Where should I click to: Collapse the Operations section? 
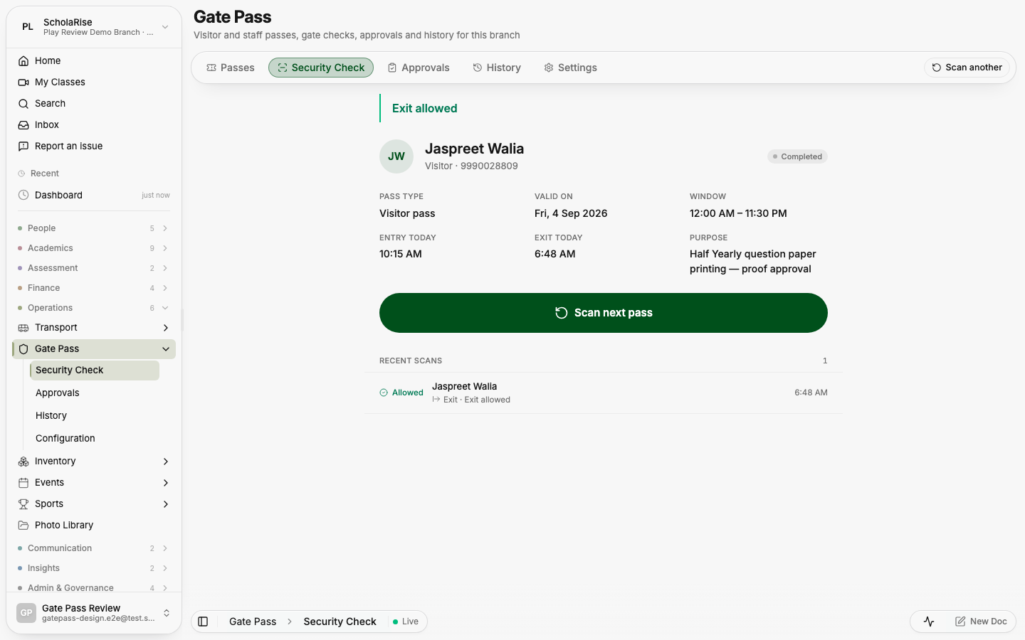[165, 308]
